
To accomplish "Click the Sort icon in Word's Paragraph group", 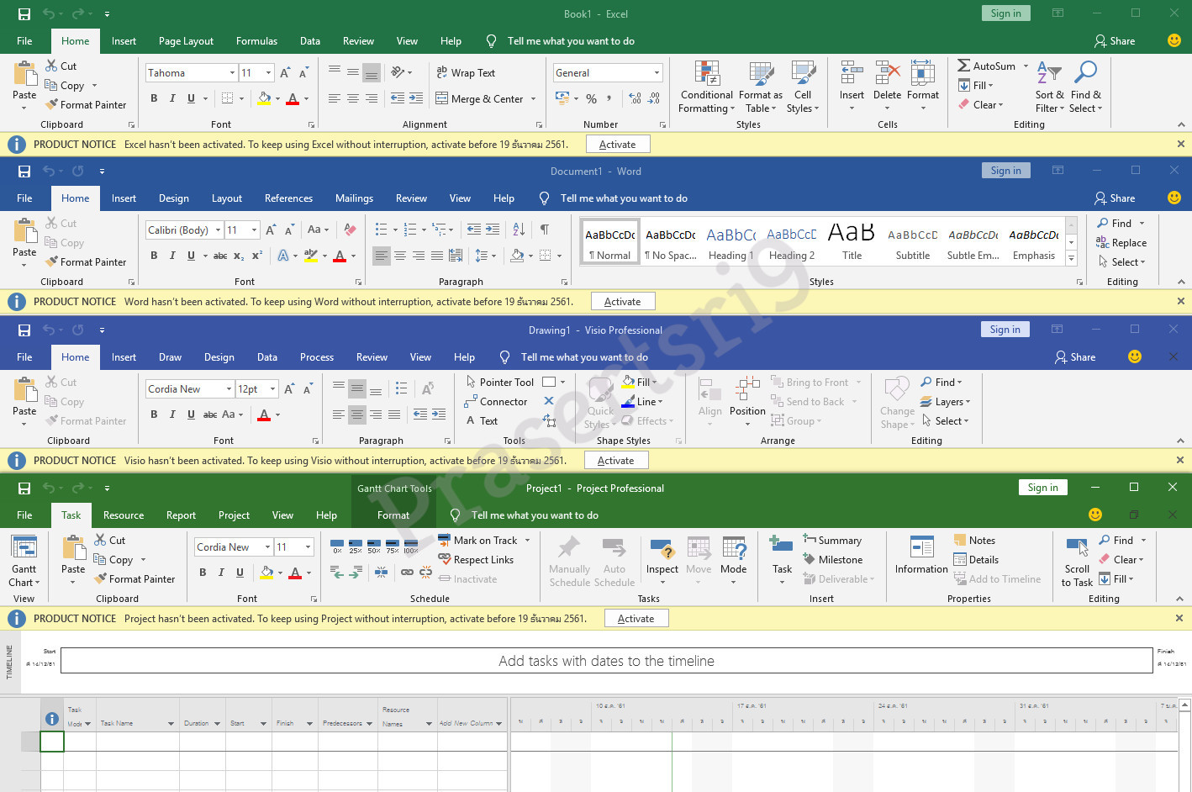I will [519, 230].
